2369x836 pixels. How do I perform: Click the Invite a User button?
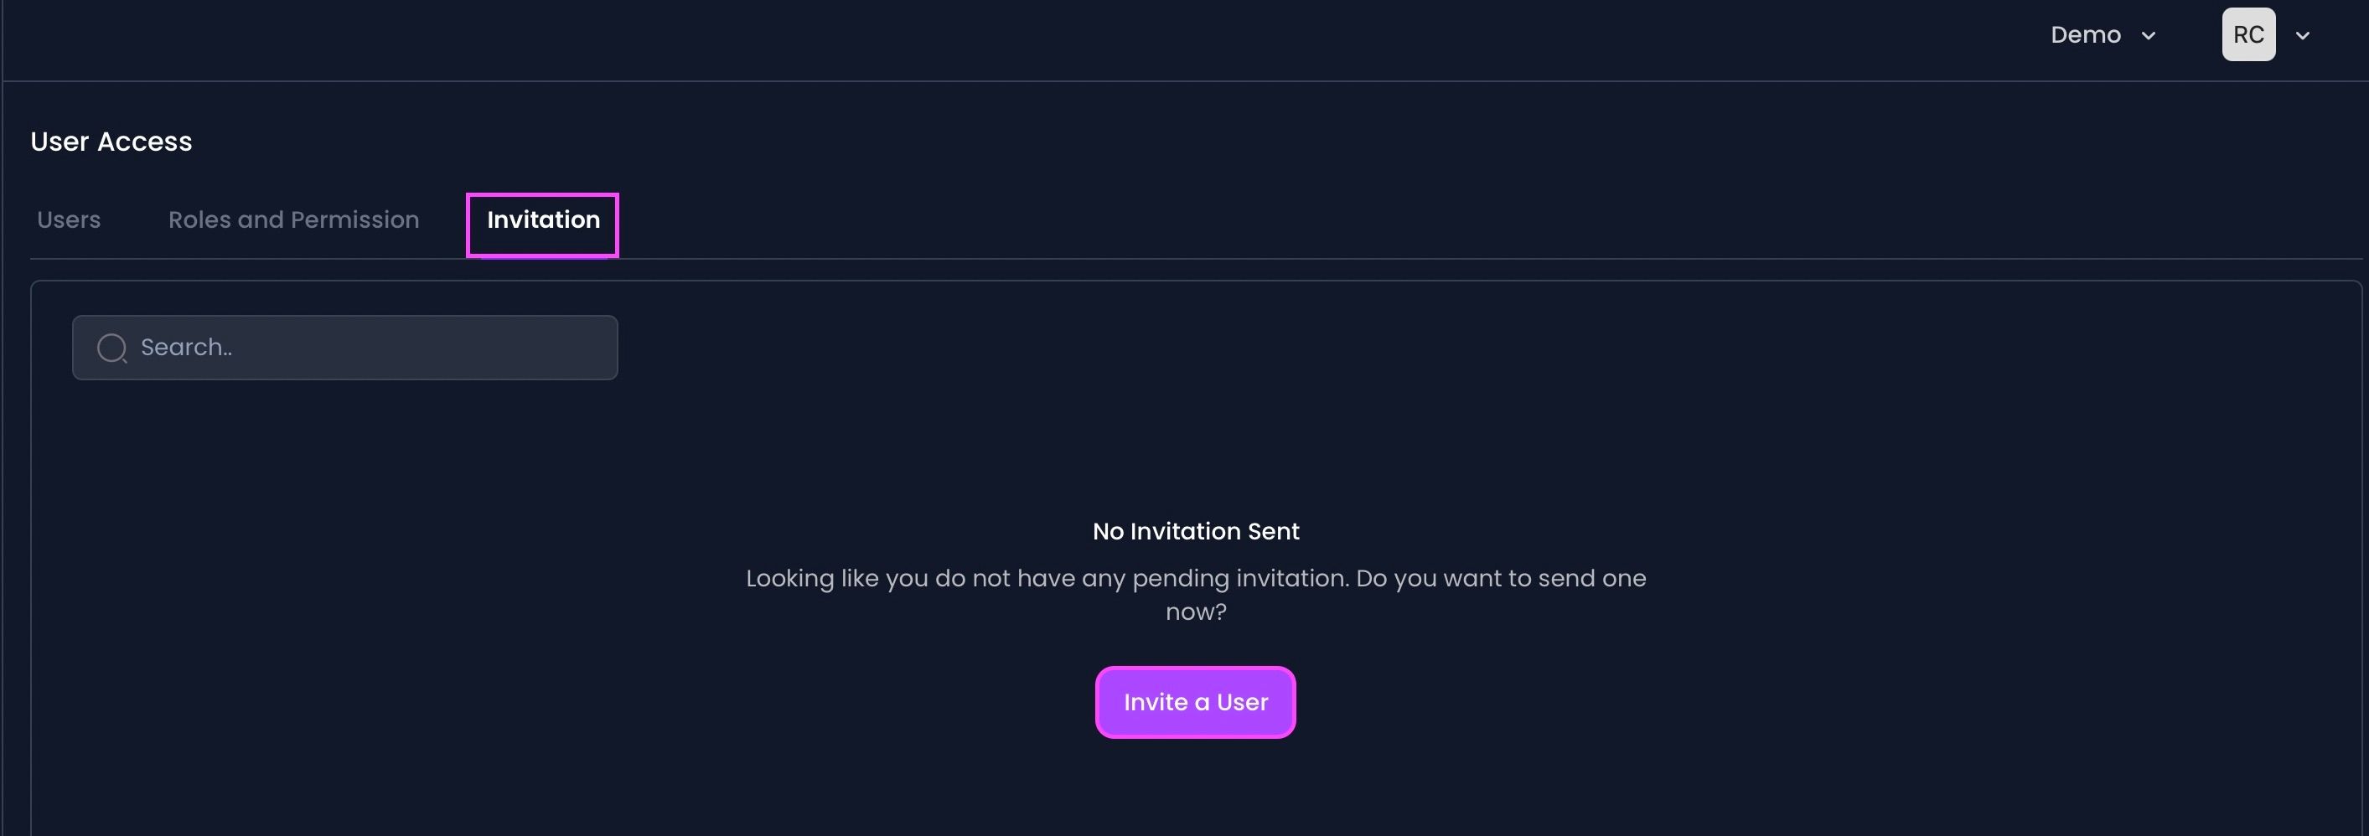[x=1196, y=702]
